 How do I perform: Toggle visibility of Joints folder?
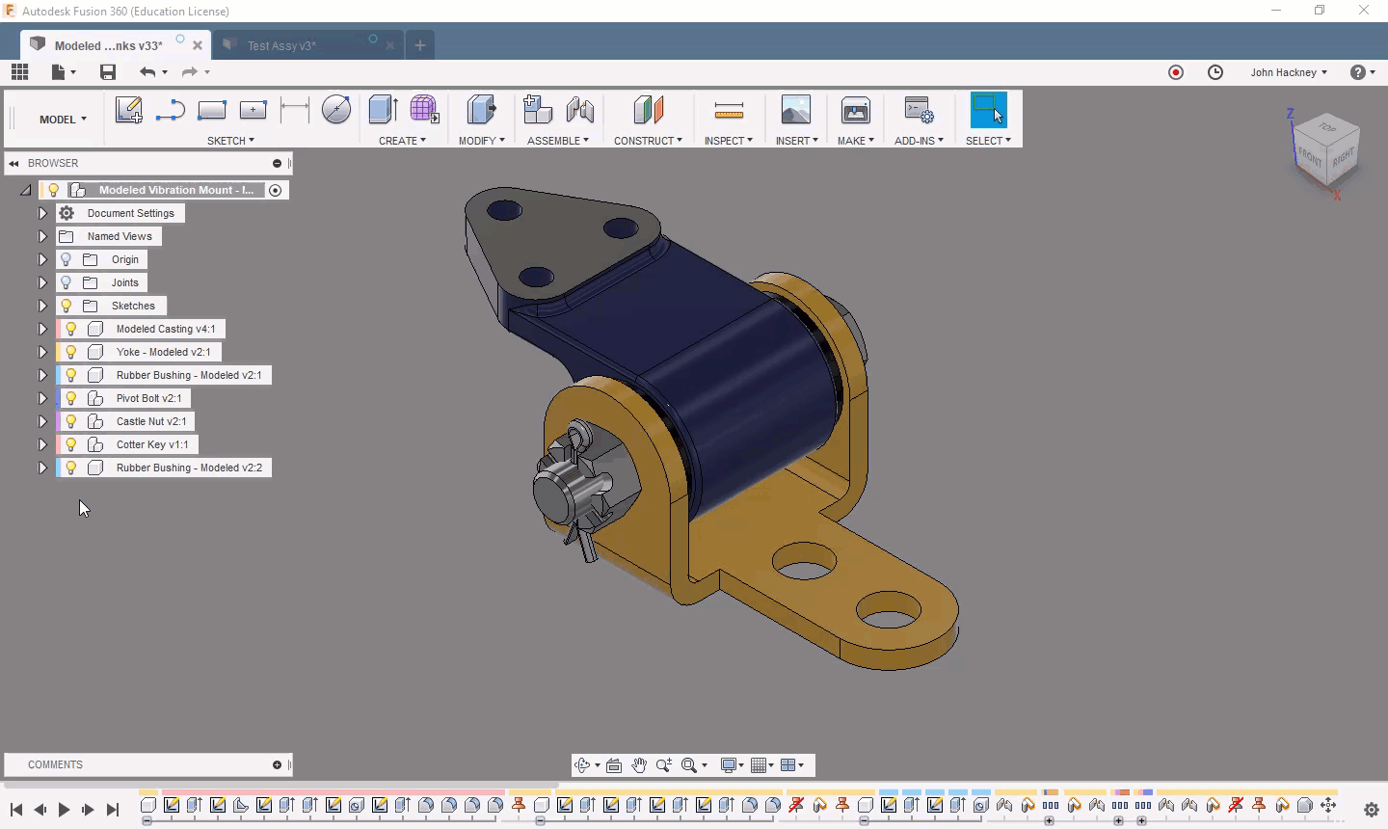tap(66, 282)
